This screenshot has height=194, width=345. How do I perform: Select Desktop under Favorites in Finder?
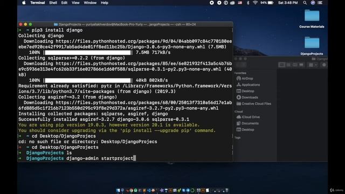[245, 91]
